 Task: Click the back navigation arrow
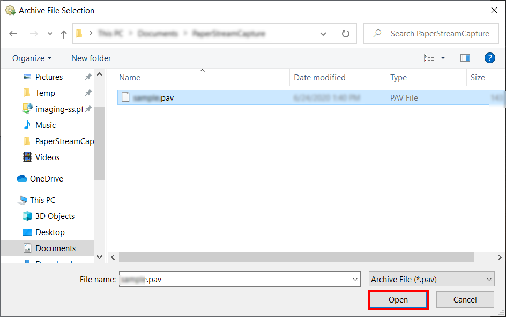[13, 33]
